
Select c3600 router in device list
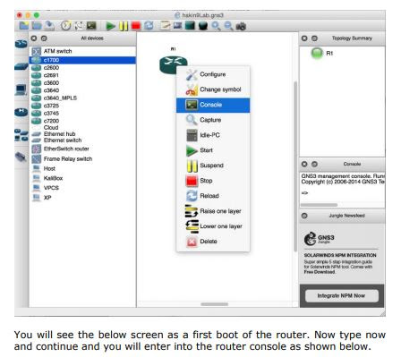pos(82,83)
